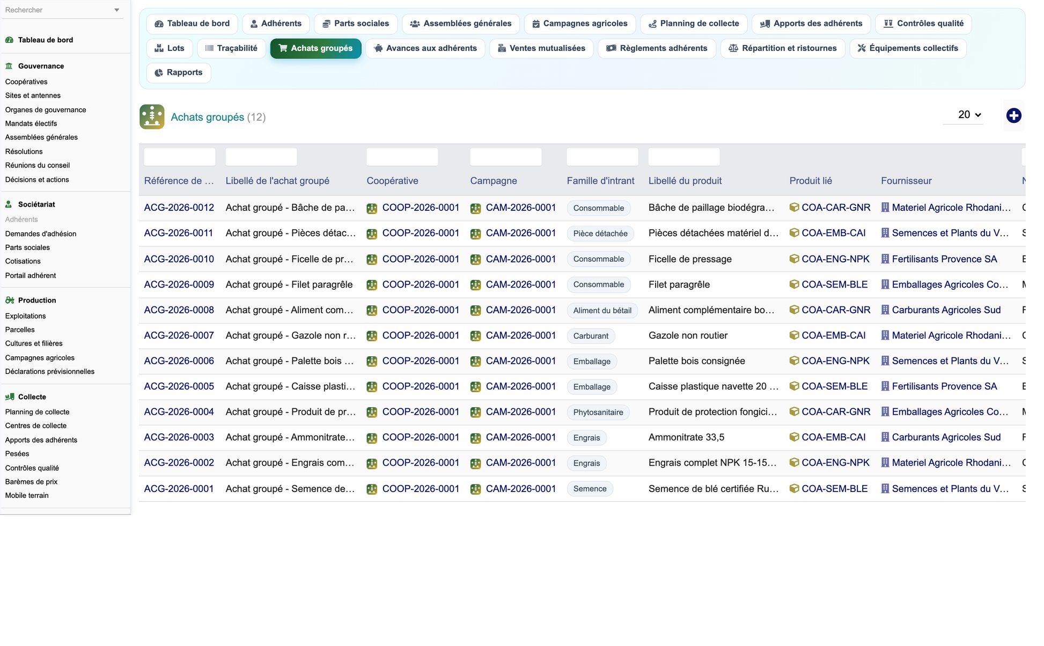Click filter field above Famille d'intrant column

[x=602, y=157]
